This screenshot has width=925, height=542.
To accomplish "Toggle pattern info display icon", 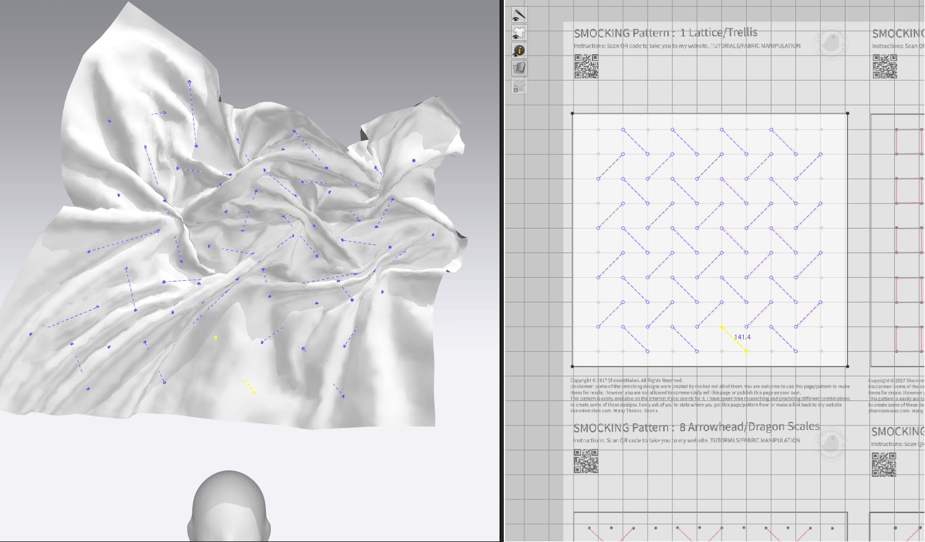I will 519,51.
